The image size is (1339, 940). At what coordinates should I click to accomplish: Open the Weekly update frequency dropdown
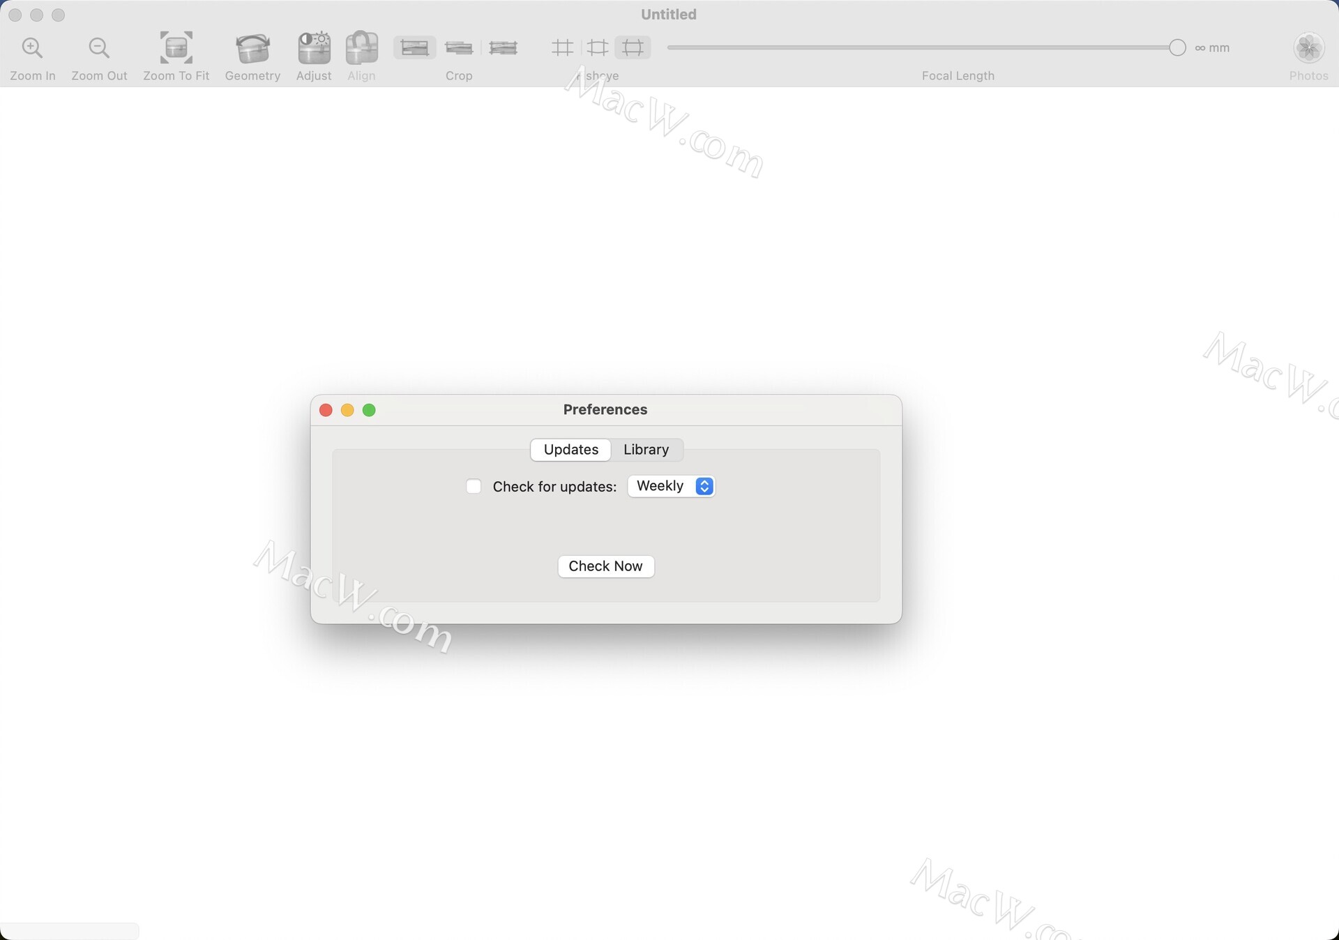(x=671, y=486)
